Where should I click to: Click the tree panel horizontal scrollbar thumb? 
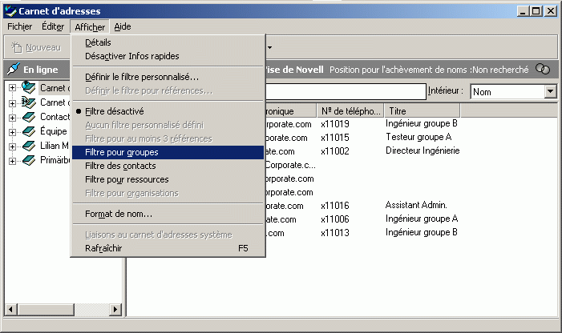(x=46, y=310)
